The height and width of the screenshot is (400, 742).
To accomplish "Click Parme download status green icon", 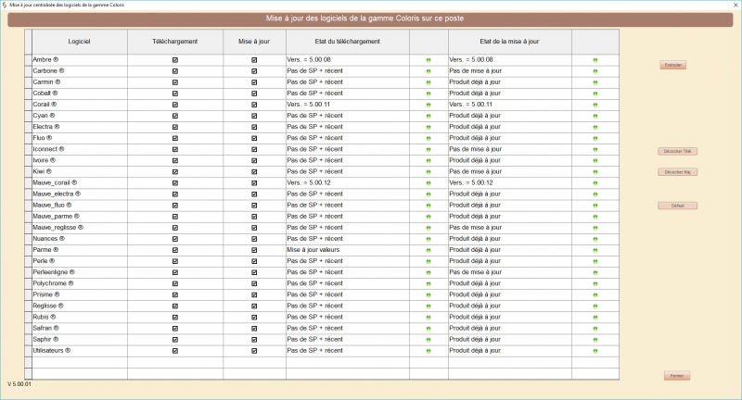I will 429,250.
